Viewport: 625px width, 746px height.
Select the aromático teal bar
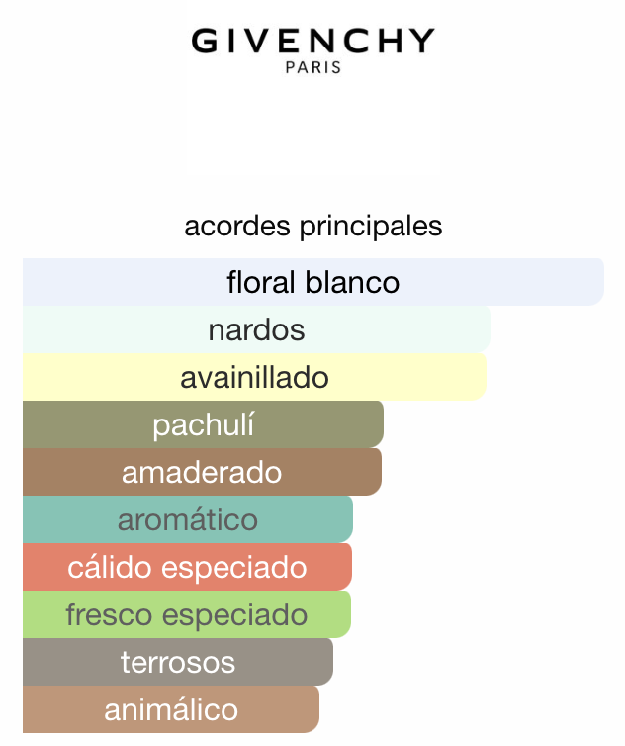[x=188, y=519]
